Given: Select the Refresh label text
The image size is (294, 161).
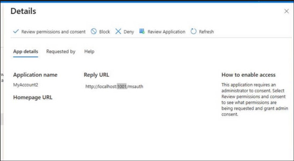Looking at the screenshot, I should [206, 32].
